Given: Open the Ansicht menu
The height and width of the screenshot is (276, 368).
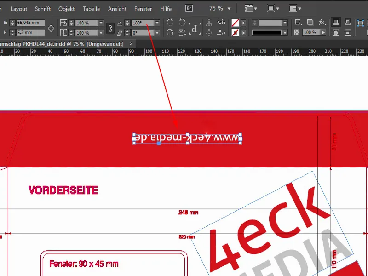Looking at the screenshot, I should (117, 9).
